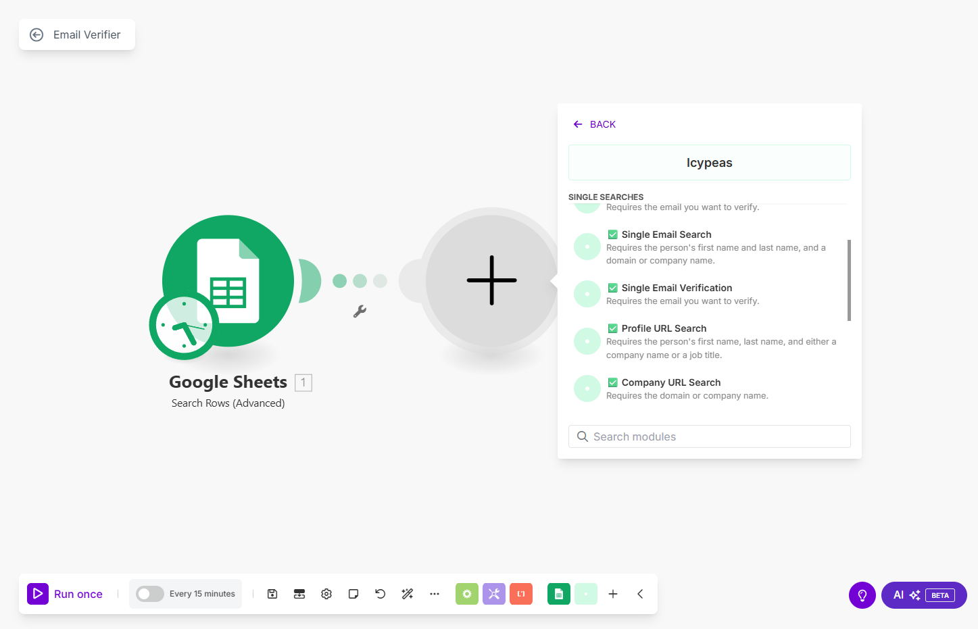
Task: Click the empty plus module placeholder
Action: point(491,280)
